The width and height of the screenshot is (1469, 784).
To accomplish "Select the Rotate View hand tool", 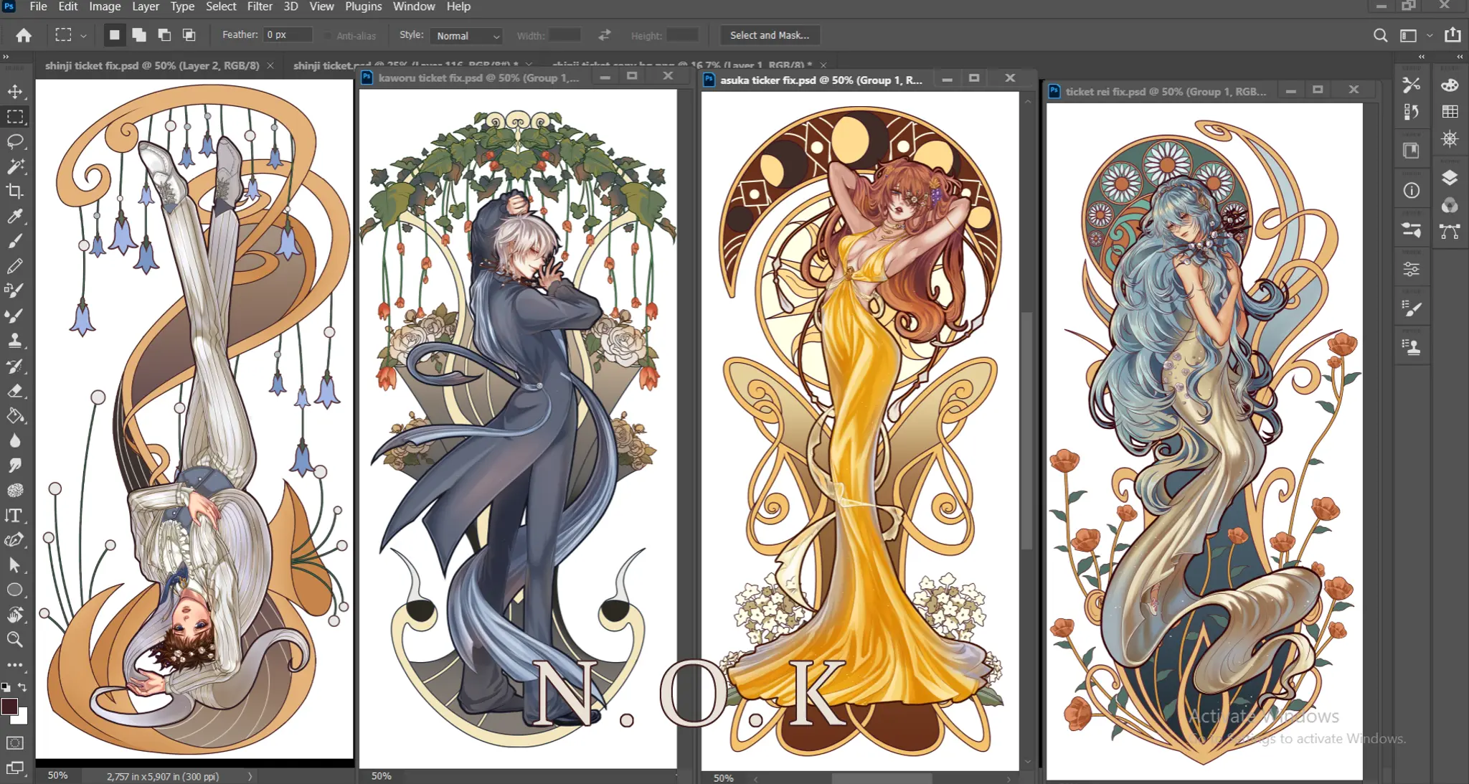I will point(15,615).
